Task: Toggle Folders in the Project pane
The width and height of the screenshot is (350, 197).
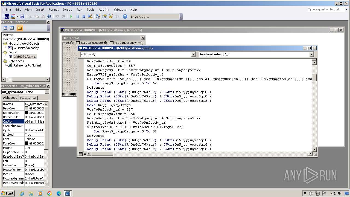Action: tap(19, 28)
